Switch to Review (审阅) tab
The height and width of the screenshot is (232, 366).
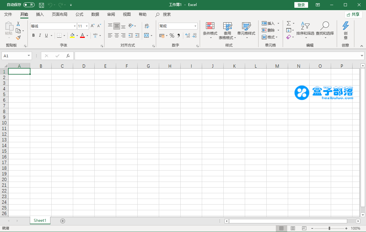point(111,14)
